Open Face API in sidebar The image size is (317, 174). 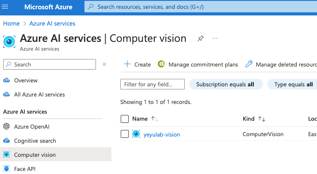click(25, 169)
